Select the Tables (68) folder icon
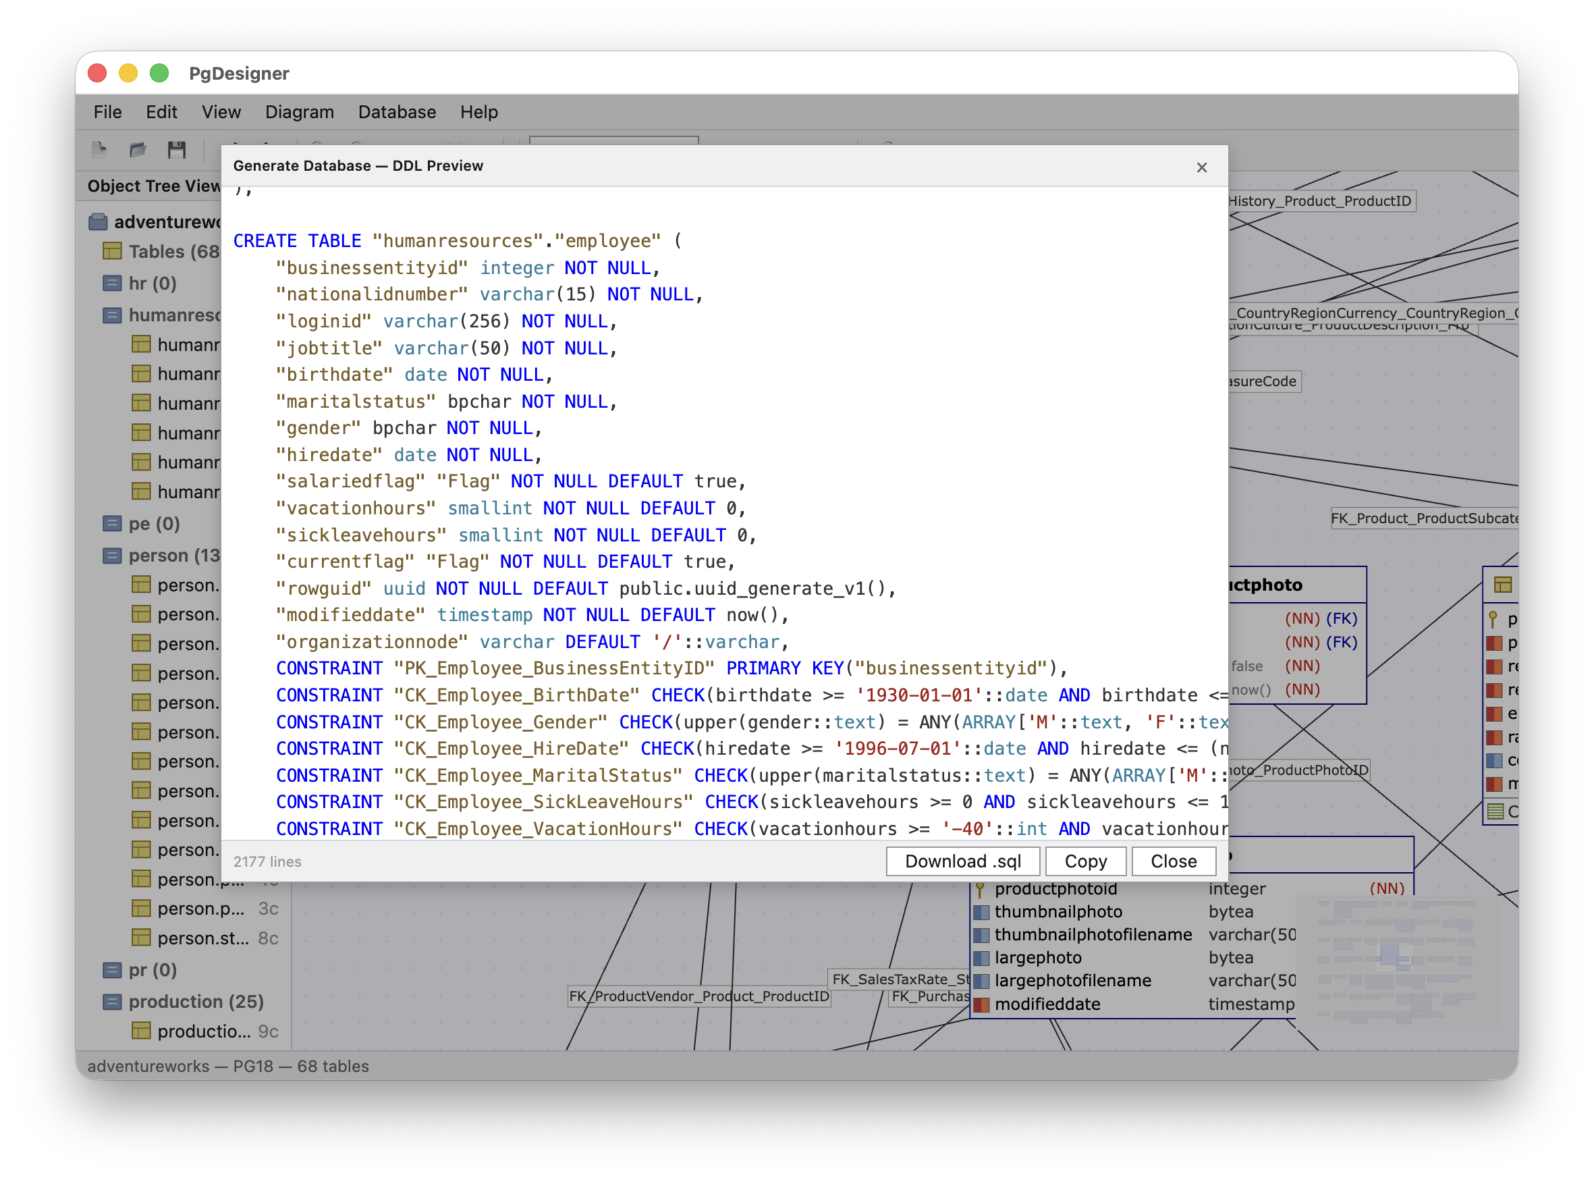This screenshot has height=1180, width=1594. (x=112, y=251)
